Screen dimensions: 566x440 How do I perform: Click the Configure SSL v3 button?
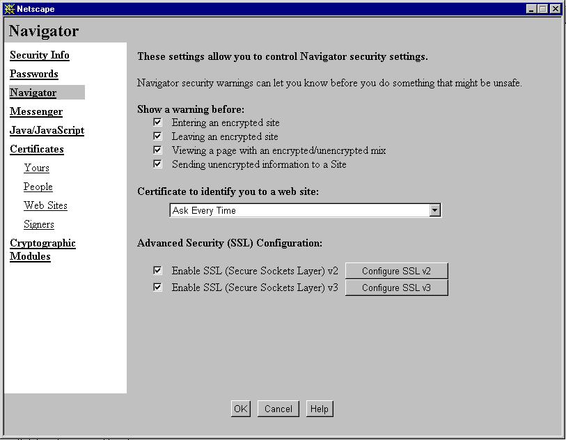396,288
